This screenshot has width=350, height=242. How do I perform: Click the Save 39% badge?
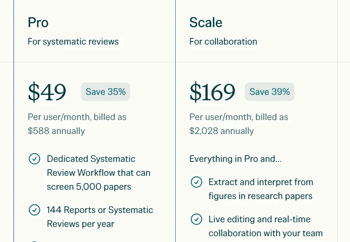[x=269, y=92]
